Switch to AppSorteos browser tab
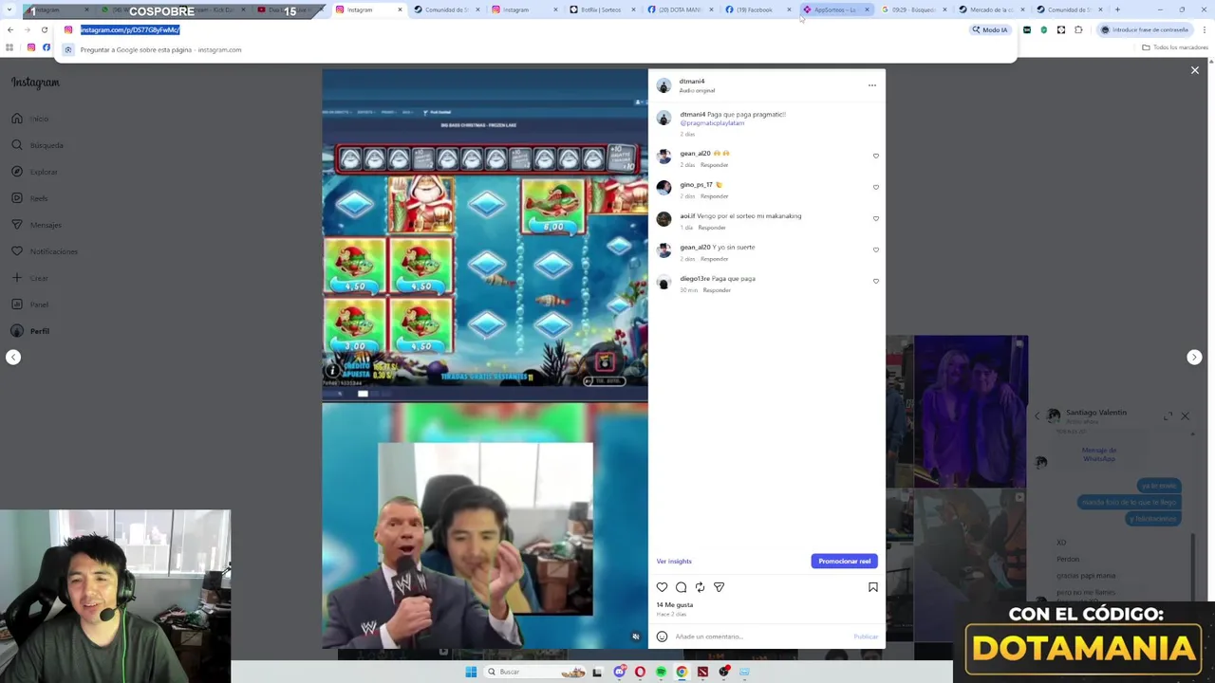Image resolution: width=1215 pixels, height=683 pixels. pos(834,9)
